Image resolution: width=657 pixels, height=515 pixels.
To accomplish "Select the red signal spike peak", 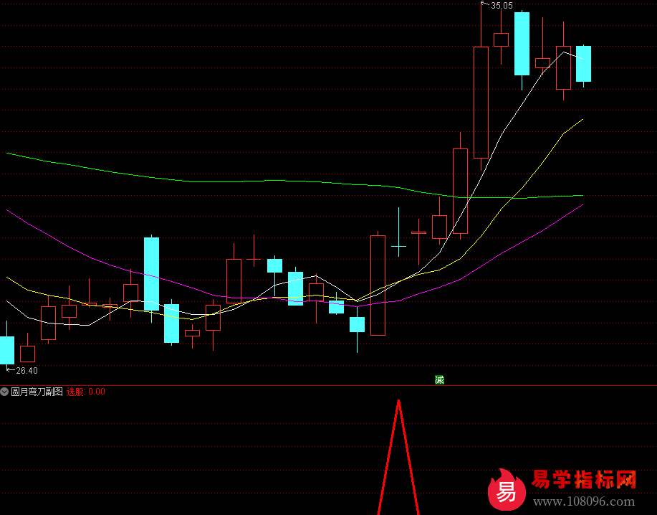I will (398, 403).
